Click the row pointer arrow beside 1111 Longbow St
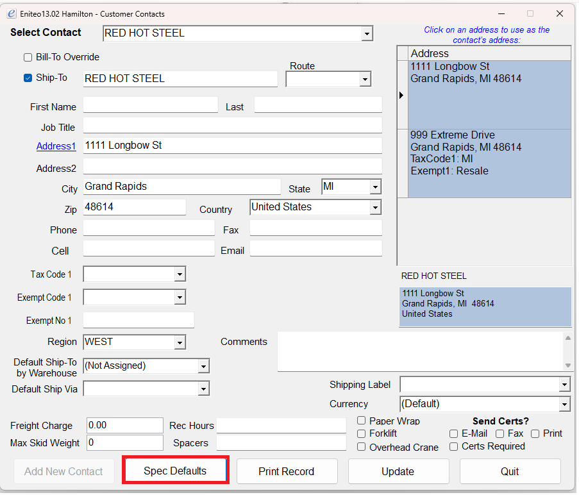 click(401, 95)
